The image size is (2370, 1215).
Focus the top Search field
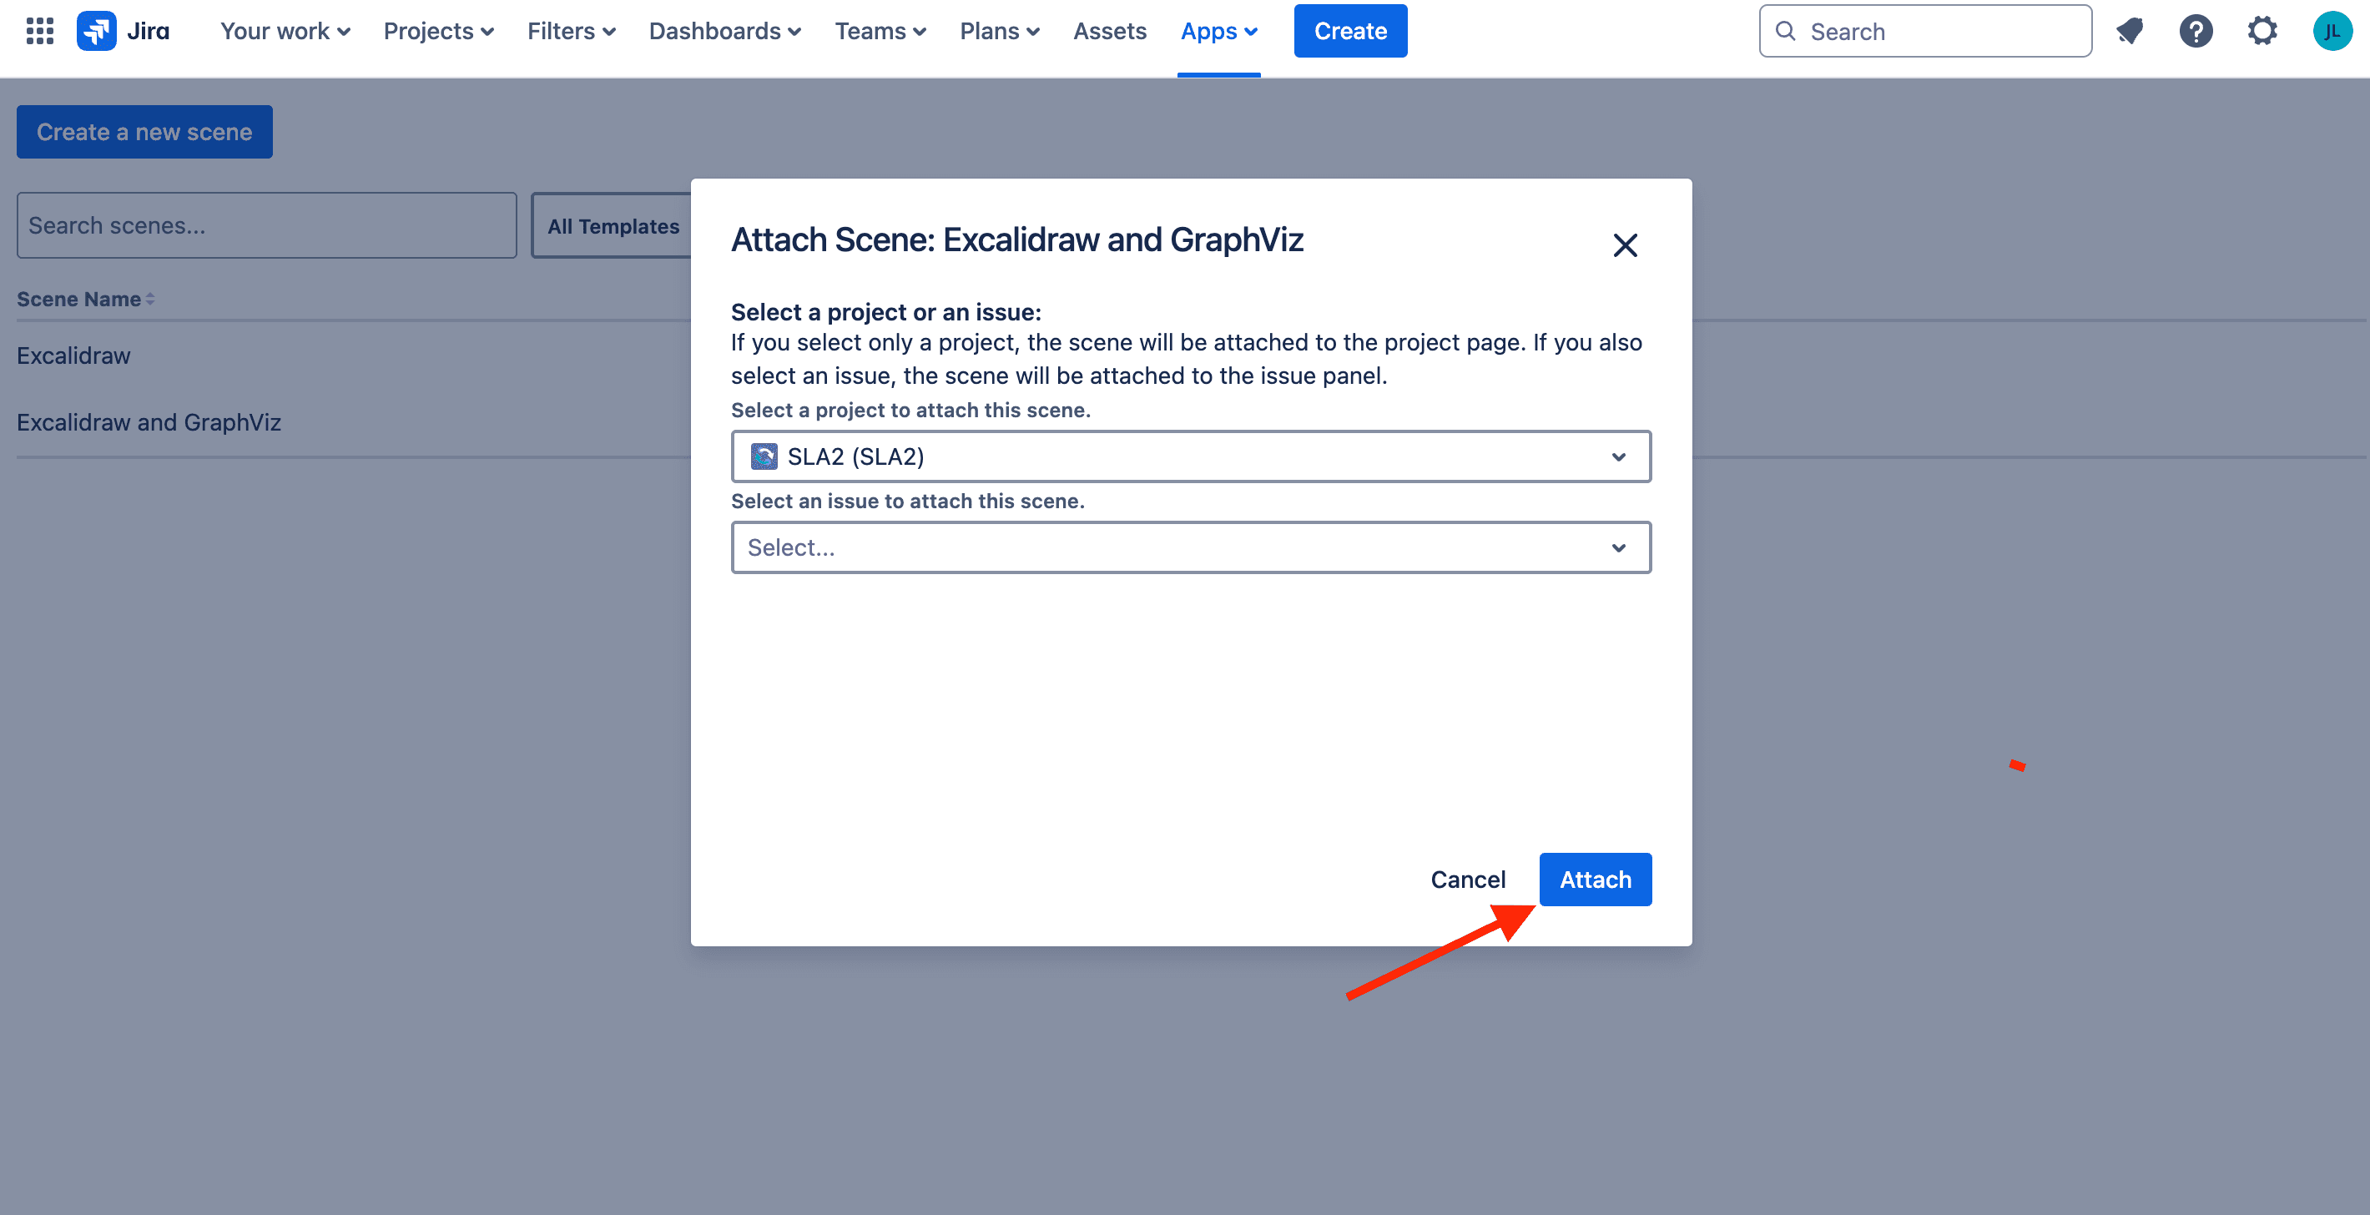click(x=1926, y=31)
